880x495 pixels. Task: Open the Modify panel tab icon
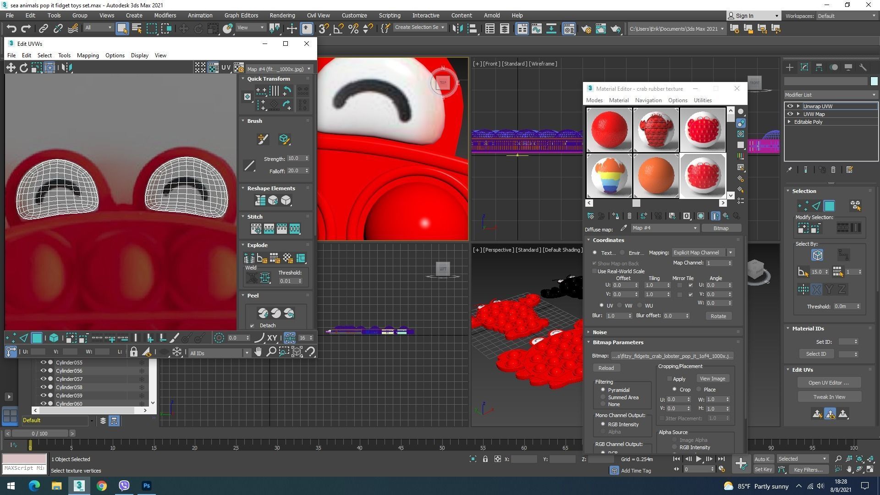tap(804, 67)
